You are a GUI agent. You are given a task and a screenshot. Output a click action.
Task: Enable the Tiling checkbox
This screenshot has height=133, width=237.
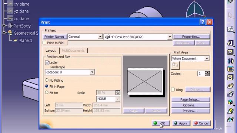pyautogui.click(x=173, y=89)
